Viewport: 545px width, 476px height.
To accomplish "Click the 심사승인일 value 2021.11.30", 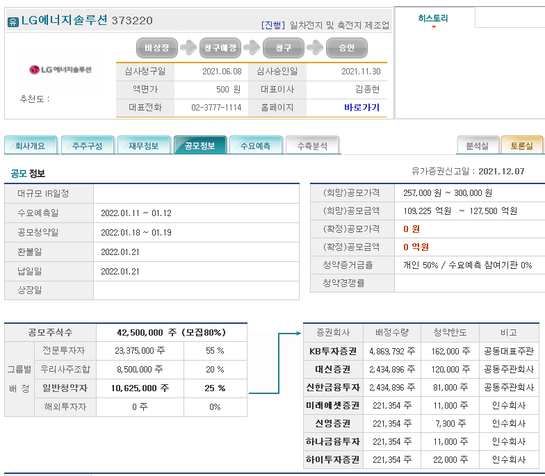I will click(361, 71).
